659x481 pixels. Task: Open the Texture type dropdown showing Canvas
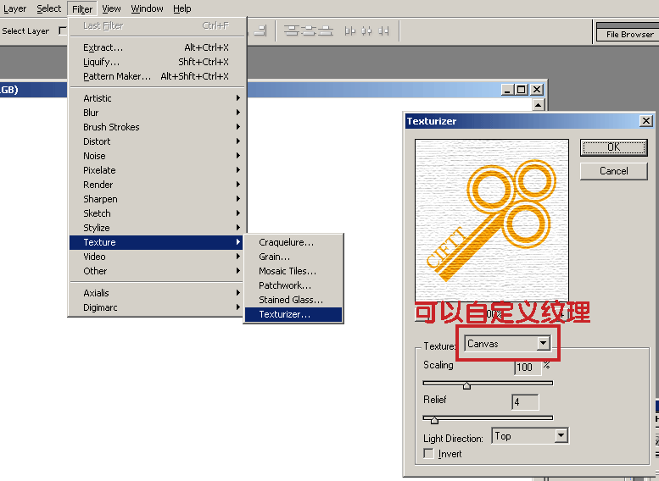tap(508, 343)
